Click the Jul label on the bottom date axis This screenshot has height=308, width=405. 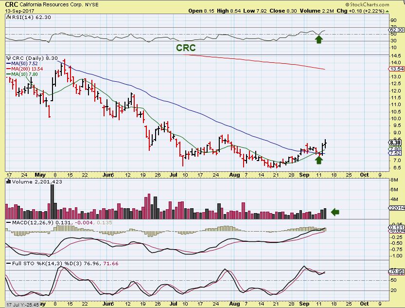pyautogui.click(x=173, y=304)
